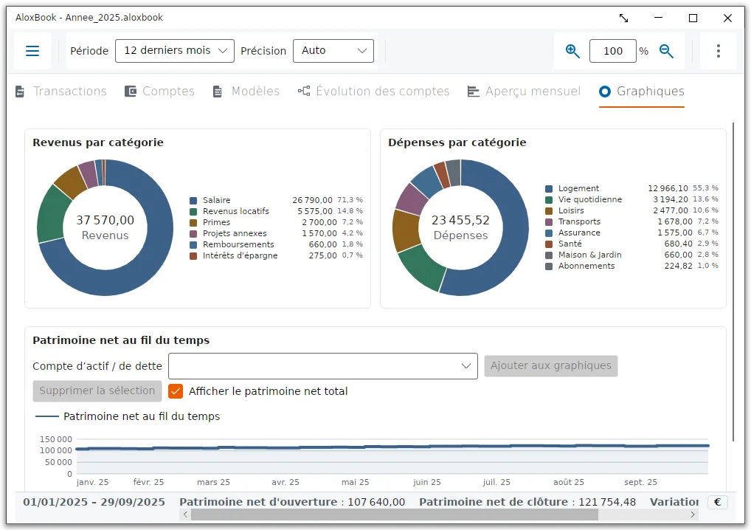Image resolution: width=751 pixels, height=530 pixels.
Task: Click the Salaire legend color swatch
Action: click(x=193, y=200)
